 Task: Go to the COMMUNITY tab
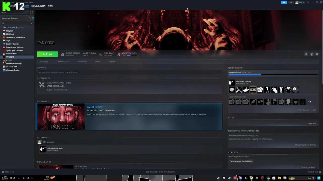click(38, 6)
